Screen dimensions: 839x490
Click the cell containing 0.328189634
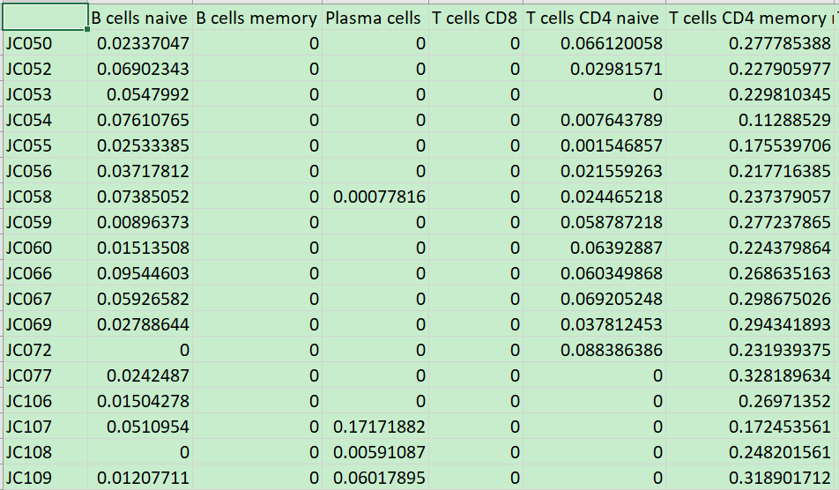click(753, 376)
